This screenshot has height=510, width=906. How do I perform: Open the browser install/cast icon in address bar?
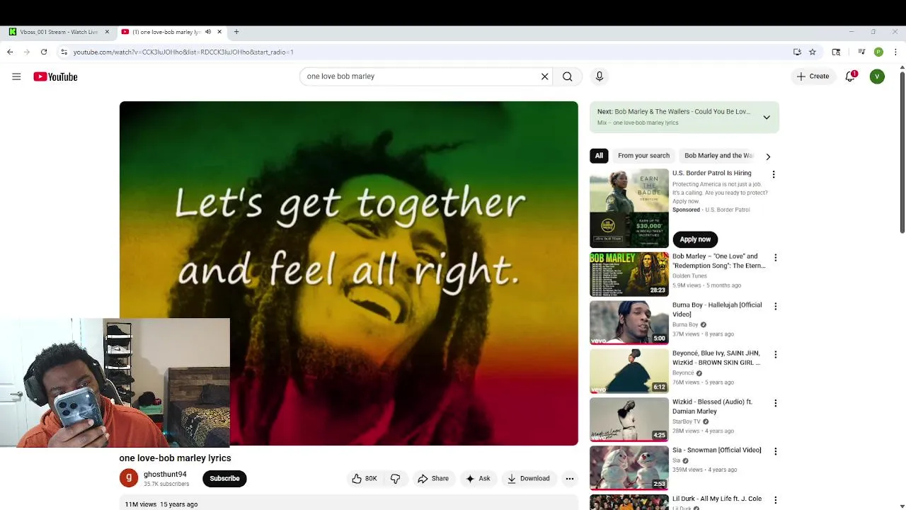pos(797,52)
